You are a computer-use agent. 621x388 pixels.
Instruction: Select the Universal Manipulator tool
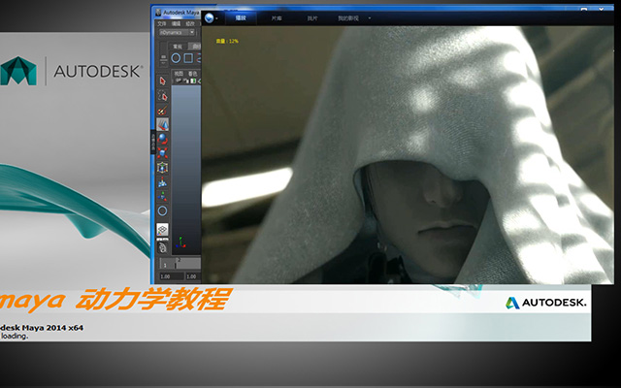pyautogui.click(x=162, y=168)
